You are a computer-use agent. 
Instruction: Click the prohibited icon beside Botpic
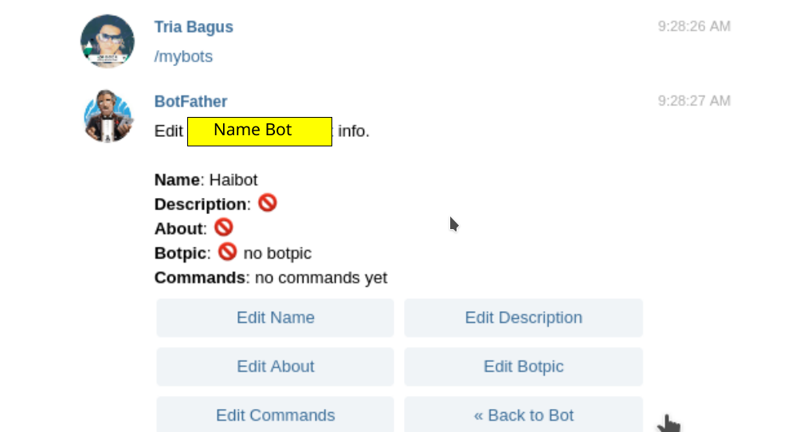[x=228, y=252]
